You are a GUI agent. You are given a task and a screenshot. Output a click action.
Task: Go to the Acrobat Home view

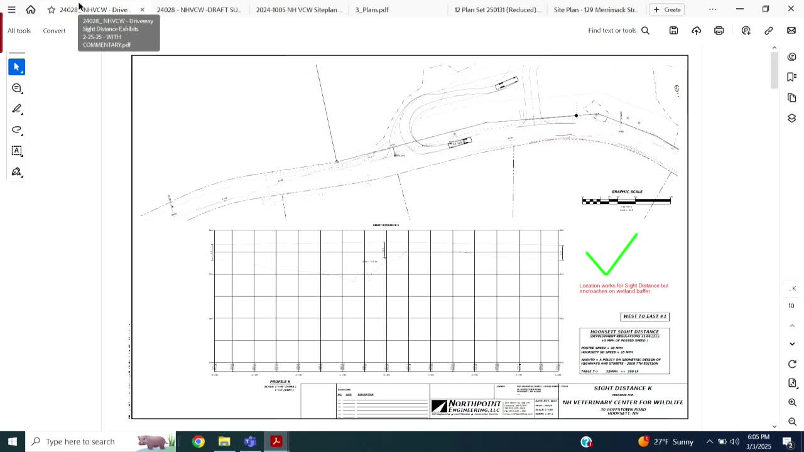click(30, 9)
